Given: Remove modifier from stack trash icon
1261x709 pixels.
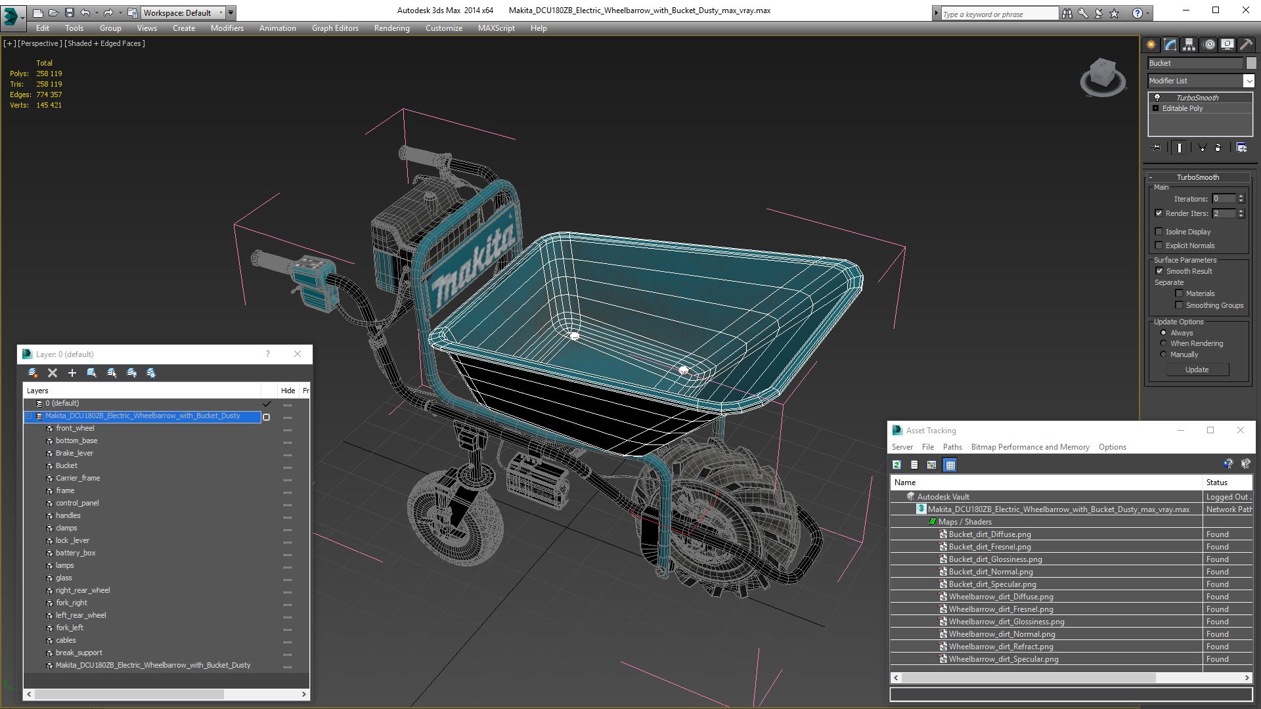Looking at the screenshot, I should point(1218,148).
